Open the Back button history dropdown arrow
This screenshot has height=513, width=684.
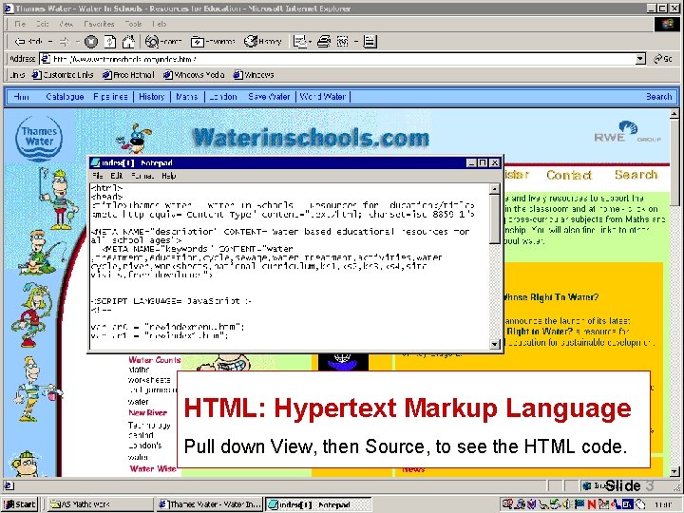coord(50,42)
